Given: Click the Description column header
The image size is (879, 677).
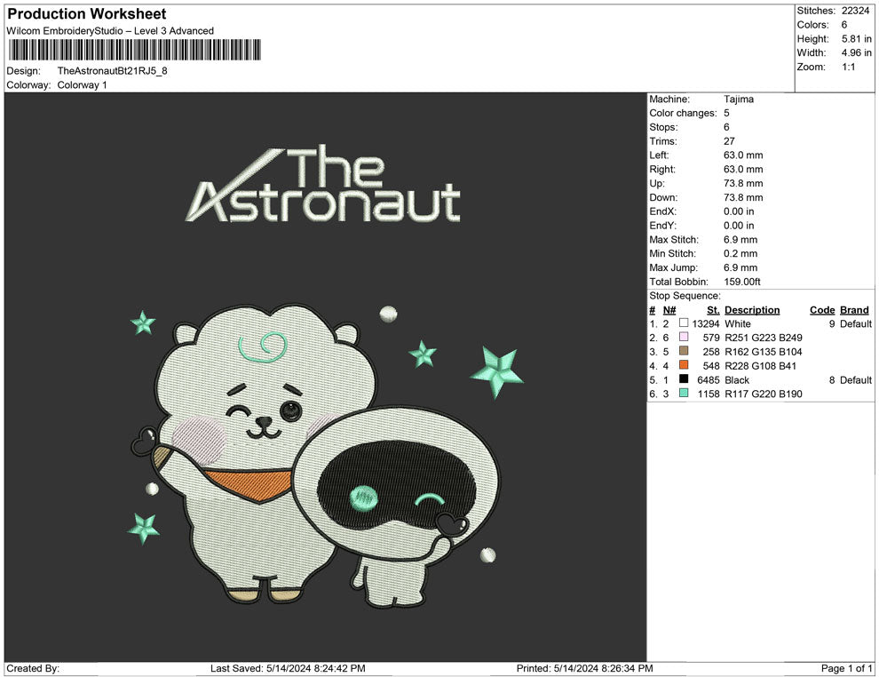Looking at the screenshot, I should (752, 310).
